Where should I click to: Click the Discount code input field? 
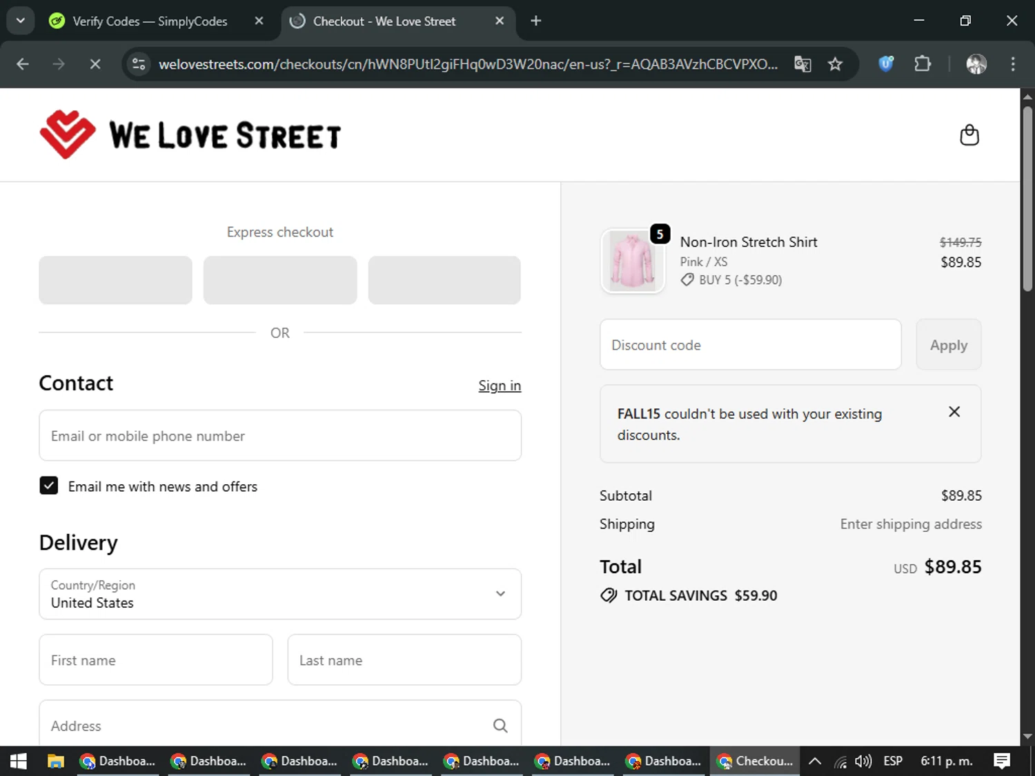[x=751, y=344]
